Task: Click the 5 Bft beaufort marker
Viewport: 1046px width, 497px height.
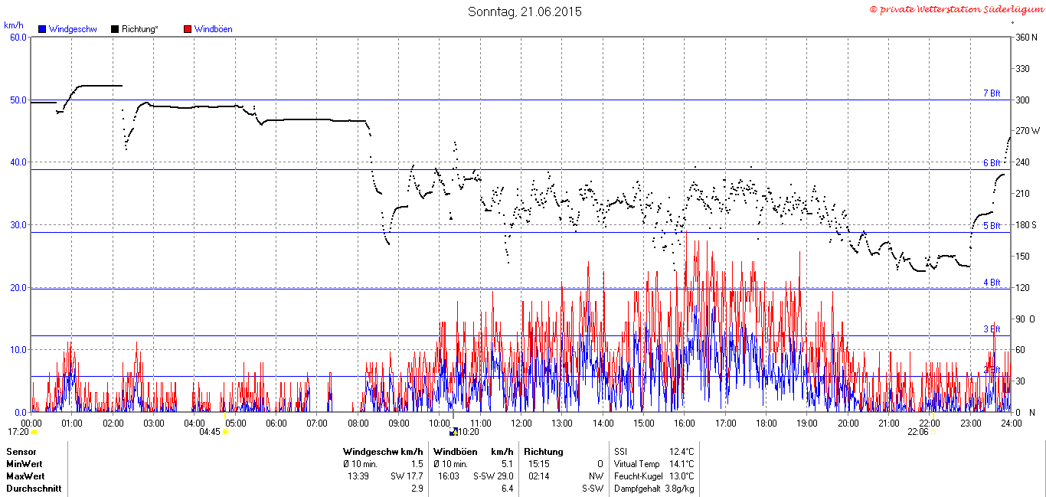Action: [992, 226]
